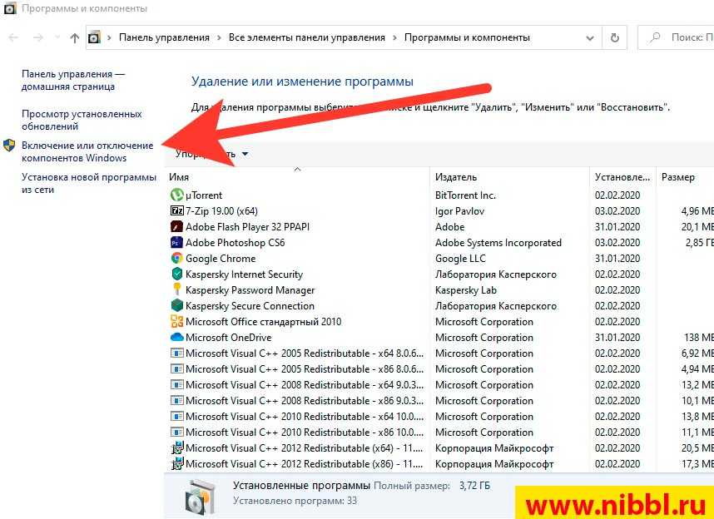The height and width of the screenshot is (519, 714).
Task: Click icon of Visual C++ 2012 (x86) entry
Action: [x=176, y=464]
